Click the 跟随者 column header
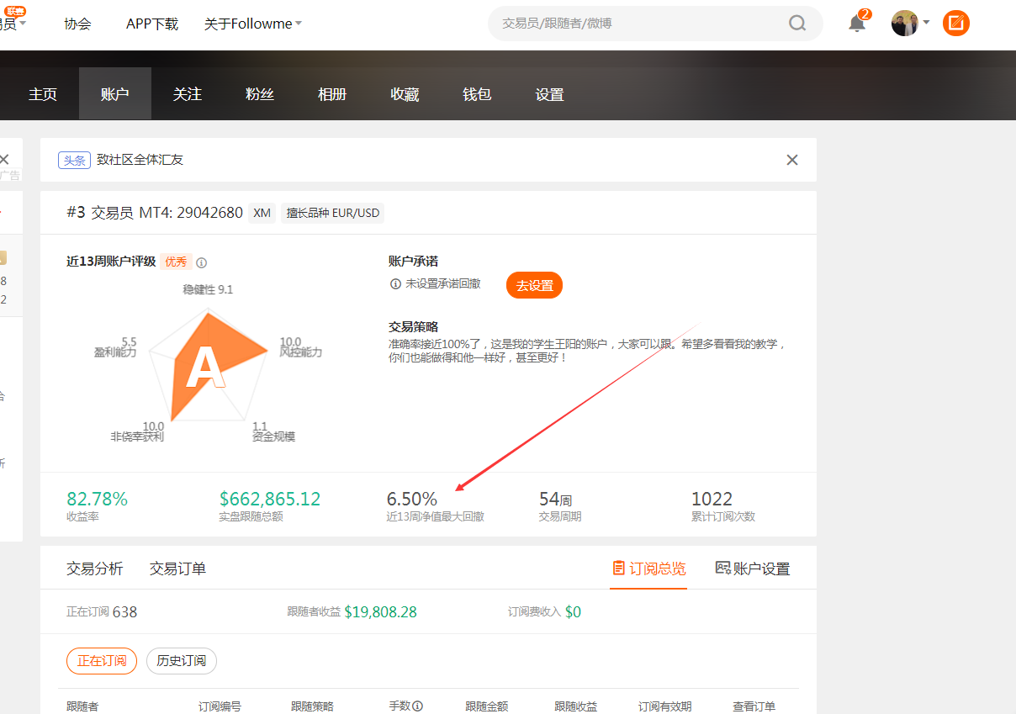Viewport: 1016px width, 714px height. (x=82, y=706)
